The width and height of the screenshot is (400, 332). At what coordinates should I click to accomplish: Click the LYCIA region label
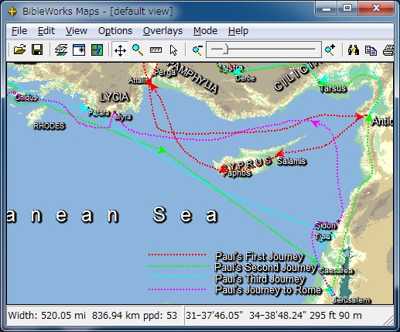pos(115,98)
